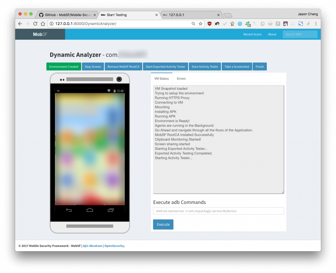Click Start Exported Activity Tester
The width and height of the screenshot is (336, 273).
coord(165,66)
